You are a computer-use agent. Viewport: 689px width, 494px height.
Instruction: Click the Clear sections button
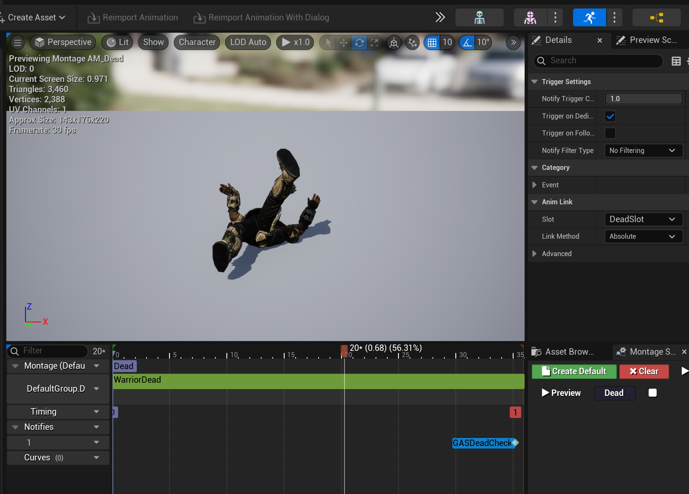coord(644,371)
